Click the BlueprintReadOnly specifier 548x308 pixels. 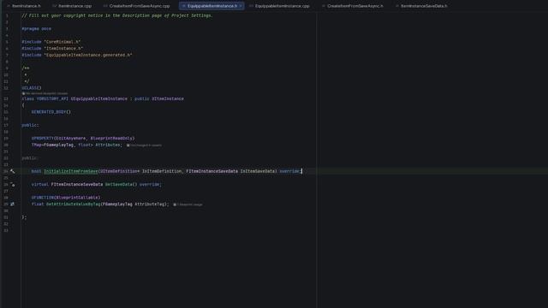(111, 139)
